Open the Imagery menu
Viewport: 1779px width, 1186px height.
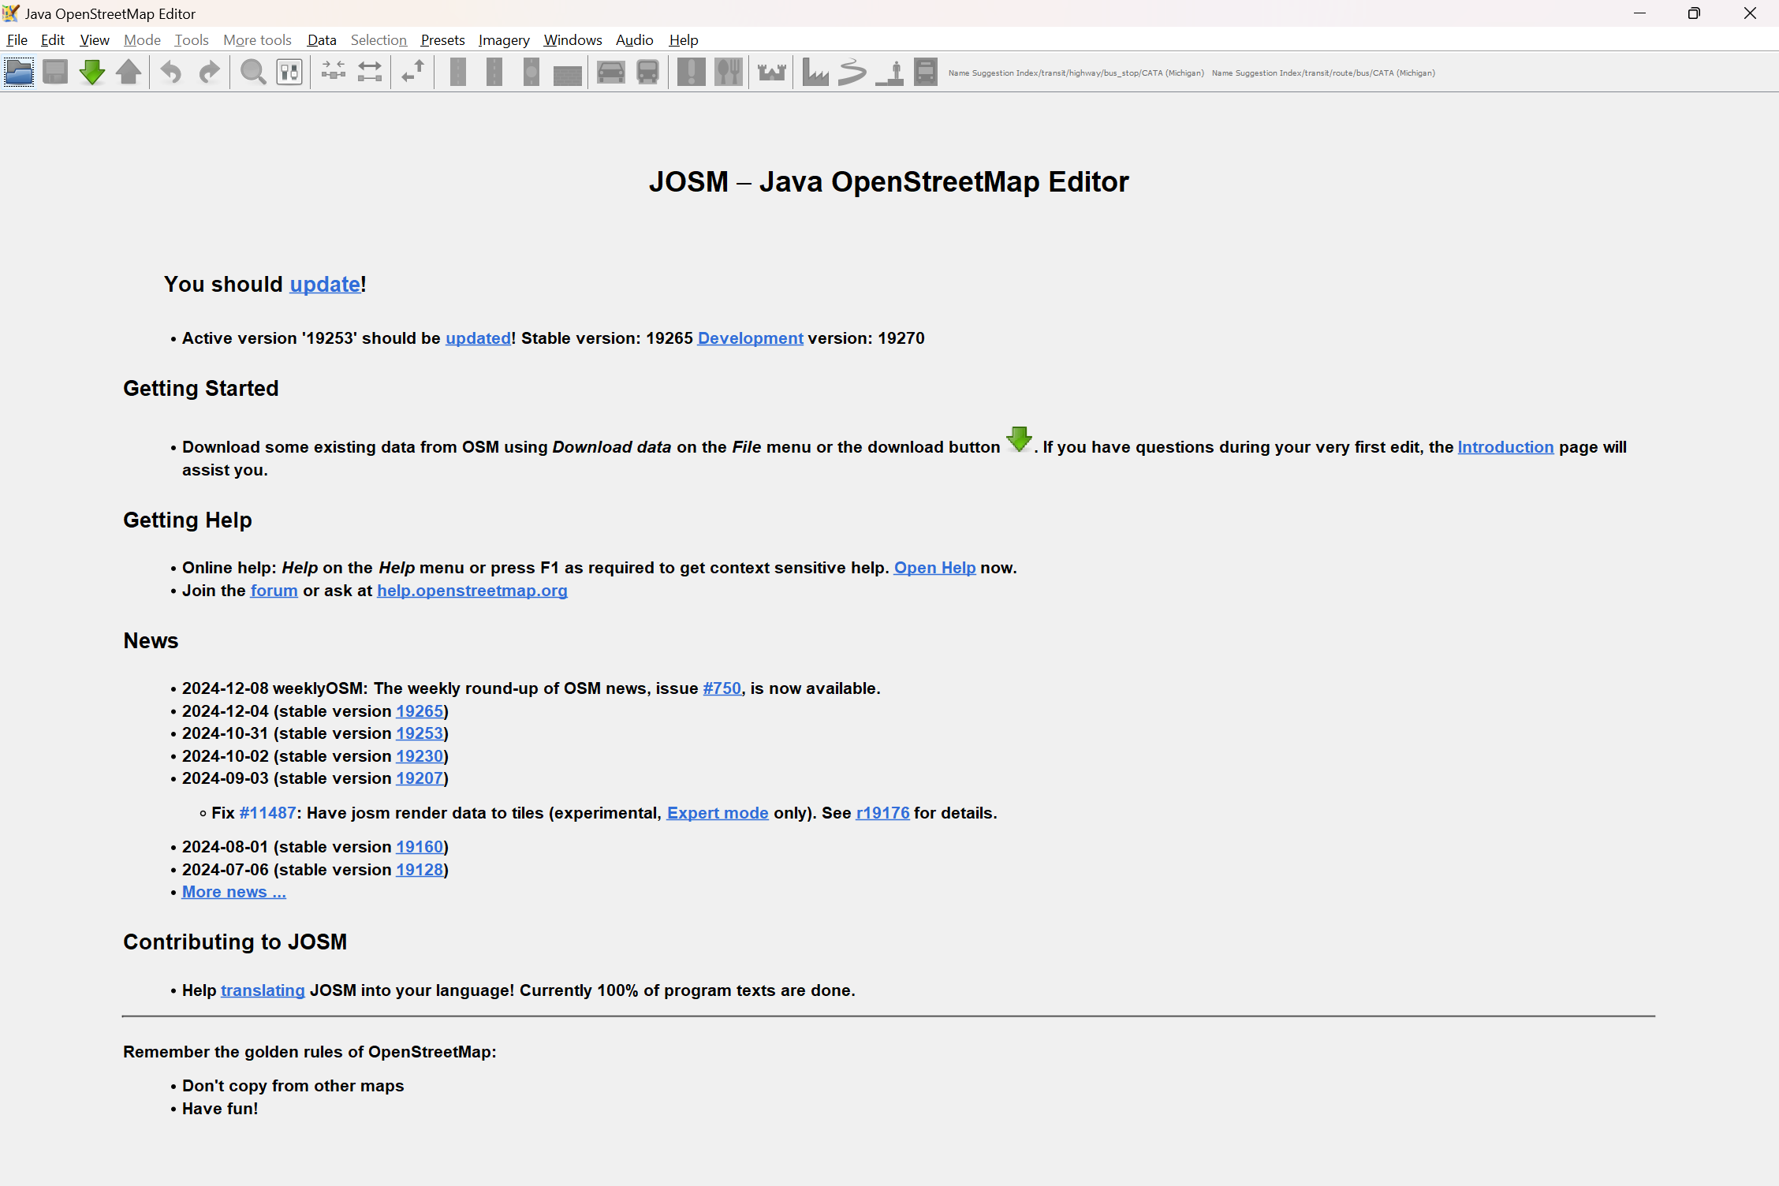(x=504, y=39)
